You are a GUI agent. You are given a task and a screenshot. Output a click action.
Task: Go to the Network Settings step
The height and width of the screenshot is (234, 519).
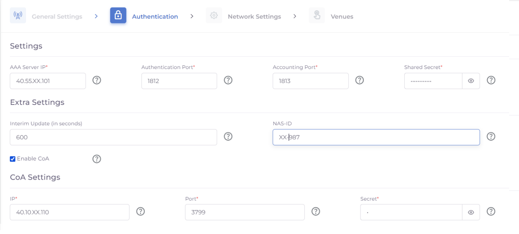(254, 17)
